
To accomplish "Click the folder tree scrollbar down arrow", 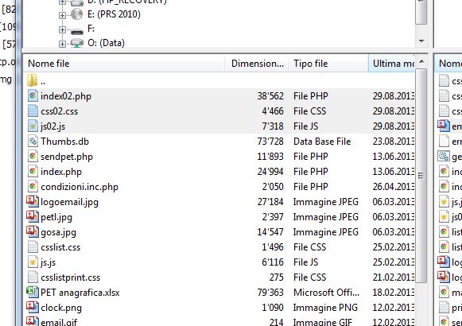I will (421, 41).
